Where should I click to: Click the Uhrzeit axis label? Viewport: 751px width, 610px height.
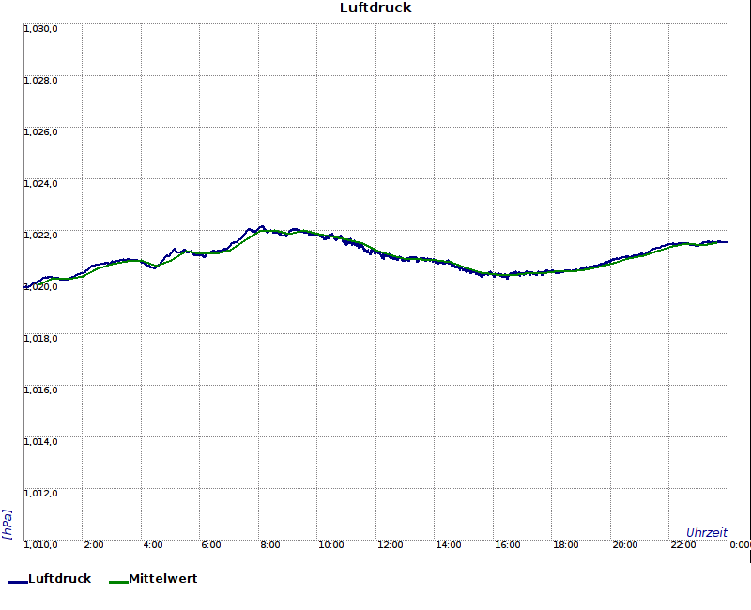pos(707,532)
